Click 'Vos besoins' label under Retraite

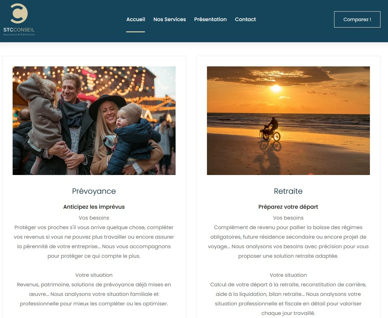click(288, 218)
